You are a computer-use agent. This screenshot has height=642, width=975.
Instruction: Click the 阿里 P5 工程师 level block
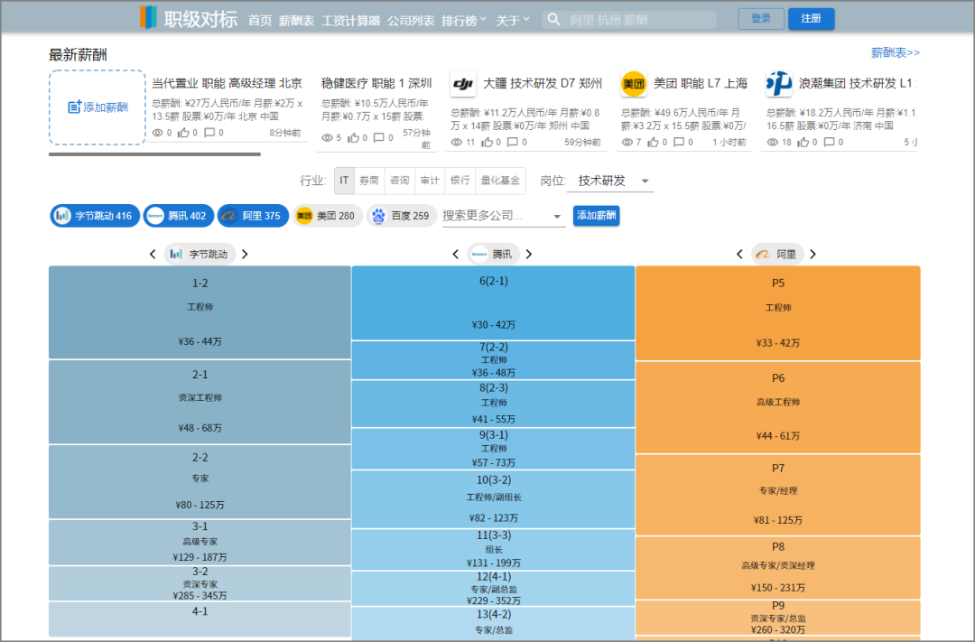coord(778,313)
